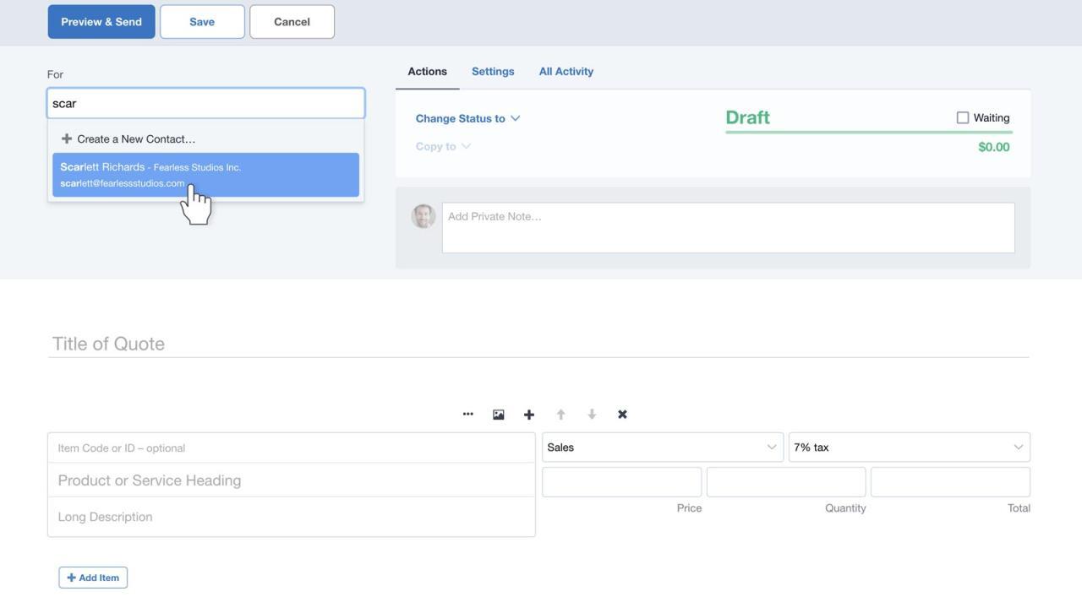The width and height of the screenshot is (1082, 608).
Task: Switch to the Settings tab
Action: click(x=493, y=72)
